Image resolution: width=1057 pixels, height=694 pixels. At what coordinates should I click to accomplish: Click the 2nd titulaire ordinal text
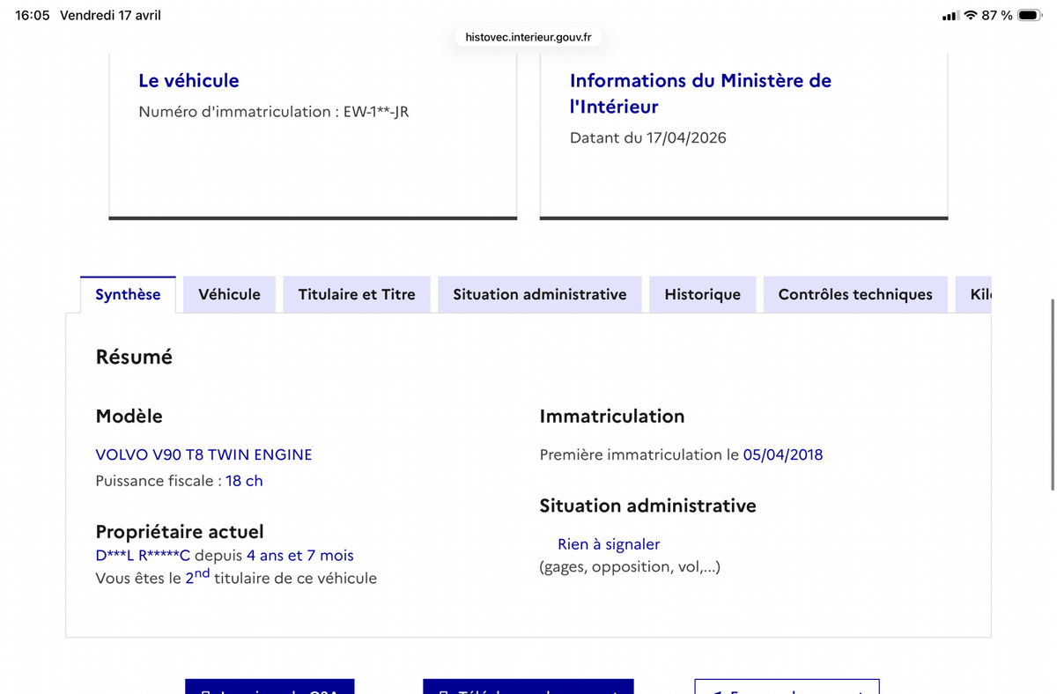[x=197, y=577]
